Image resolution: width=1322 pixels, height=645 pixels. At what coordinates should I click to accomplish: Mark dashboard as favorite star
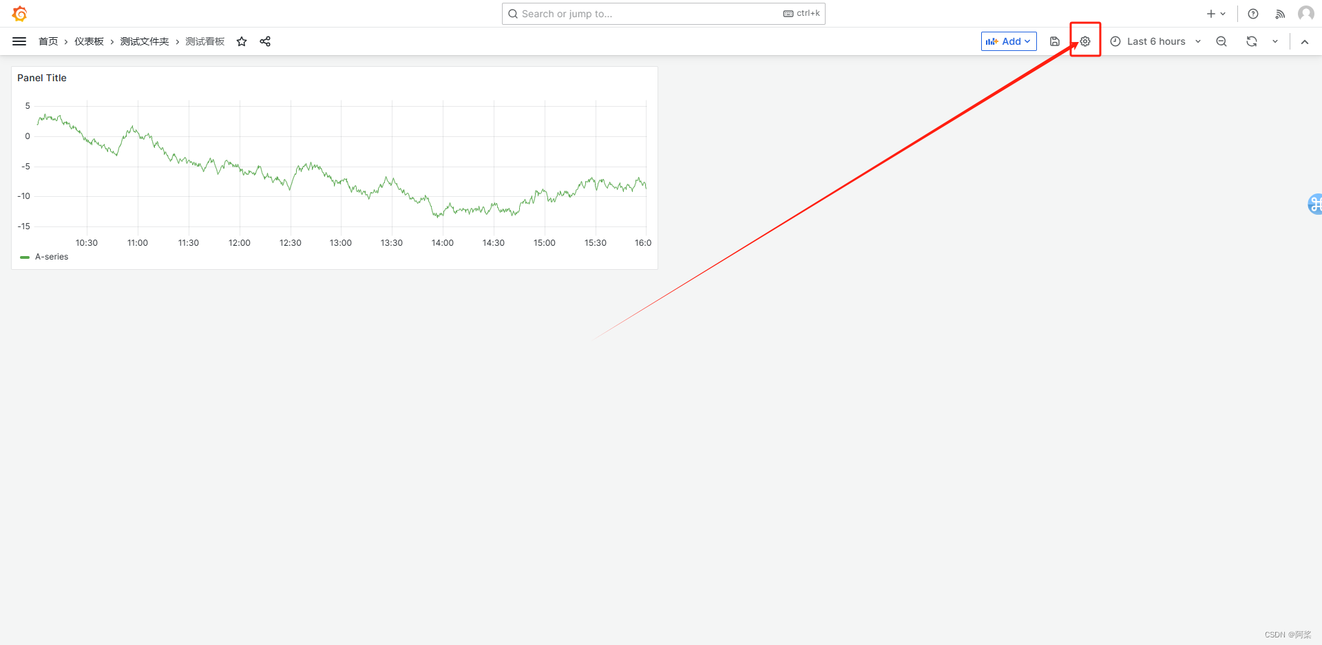coord(242,41)
